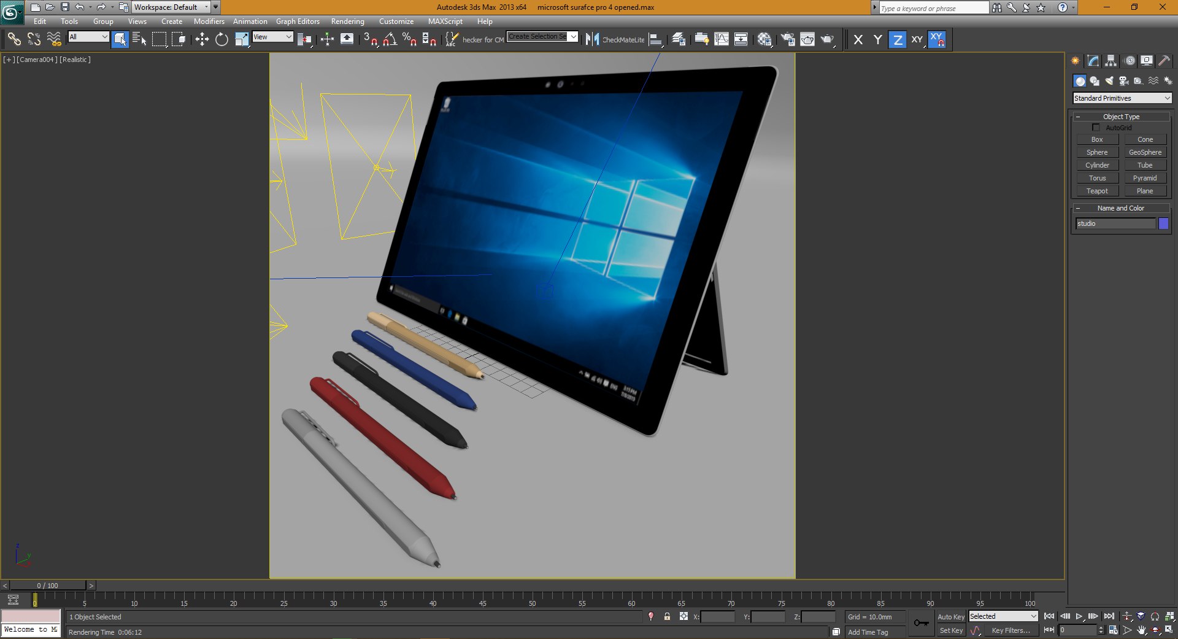
Task: Open the Animation menu
Action: pos(250,21)
